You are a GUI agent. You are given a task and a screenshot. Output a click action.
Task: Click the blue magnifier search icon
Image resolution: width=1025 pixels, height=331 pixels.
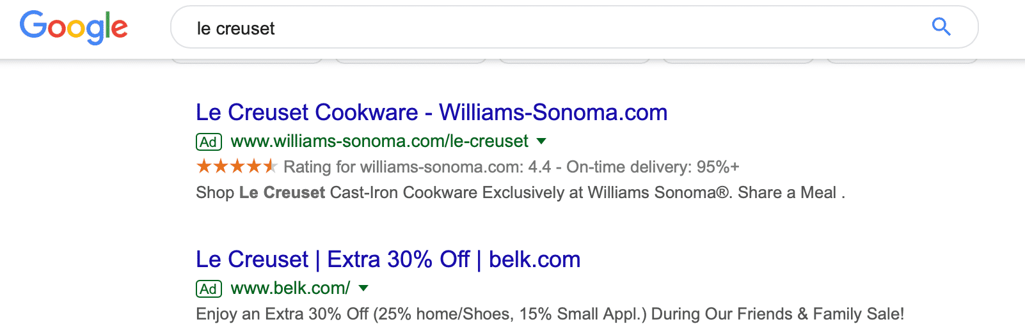pos(941,27)
